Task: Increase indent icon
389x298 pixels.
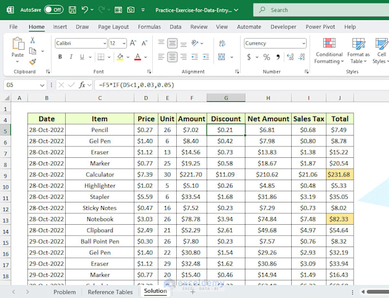Action: pos(206,57)
